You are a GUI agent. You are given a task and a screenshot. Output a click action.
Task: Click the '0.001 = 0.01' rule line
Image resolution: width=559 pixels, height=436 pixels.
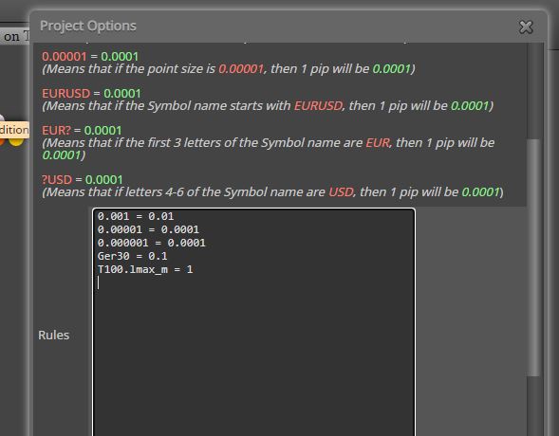click(x=136, y=216)
